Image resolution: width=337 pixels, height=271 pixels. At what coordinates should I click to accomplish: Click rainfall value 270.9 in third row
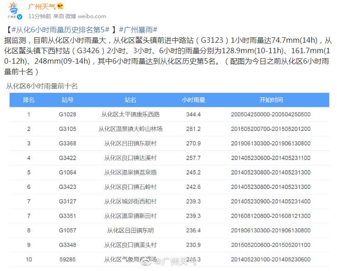[x=193, y=144]
